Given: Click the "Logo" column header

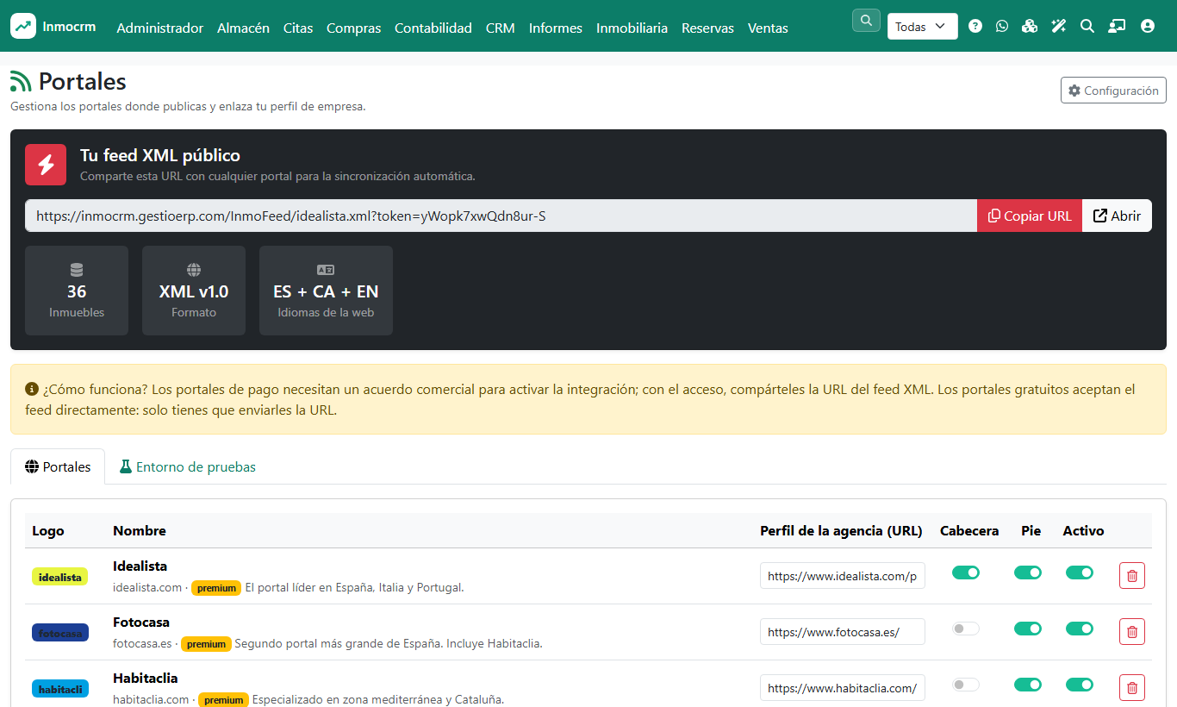Looking at the screenshot, I should click(x=48, y=530).
